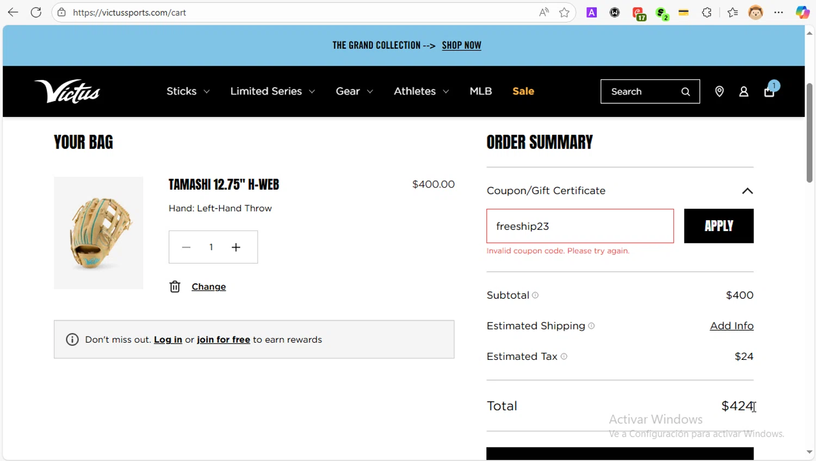The height and width of the screenshot is (461, 816).
Task: Click the Estimated Shipping info icon
Action: point(591,326)
